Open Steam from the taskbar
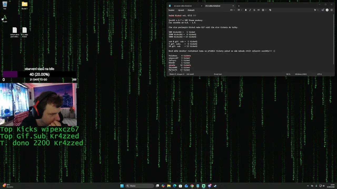The image size is (337, 189). 215,186
